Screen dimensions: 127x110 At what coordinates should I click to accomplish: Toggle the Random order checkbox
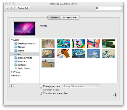pyautogui.click(x=41, y=90)
